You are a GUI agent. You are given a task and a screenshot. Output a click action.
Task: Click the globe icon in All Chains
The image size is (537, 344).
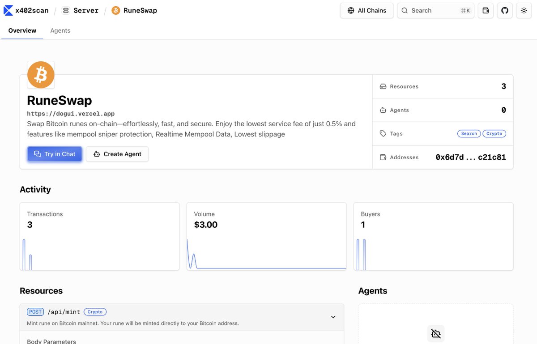pyautogui.click(x=351, y=10)
